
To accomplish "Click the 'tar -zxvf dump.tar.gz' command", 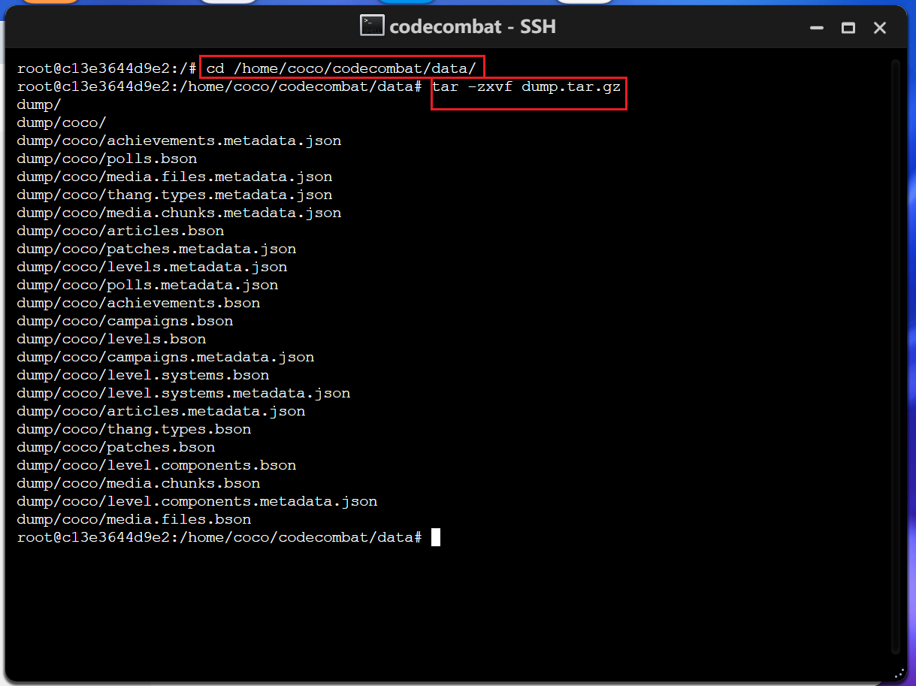I will click(527, 86).
